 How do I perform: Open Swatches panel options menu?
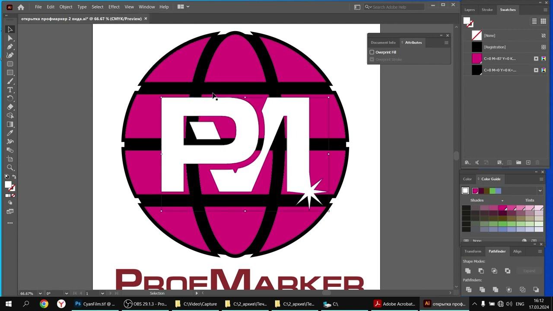click(x=546, y=10)
